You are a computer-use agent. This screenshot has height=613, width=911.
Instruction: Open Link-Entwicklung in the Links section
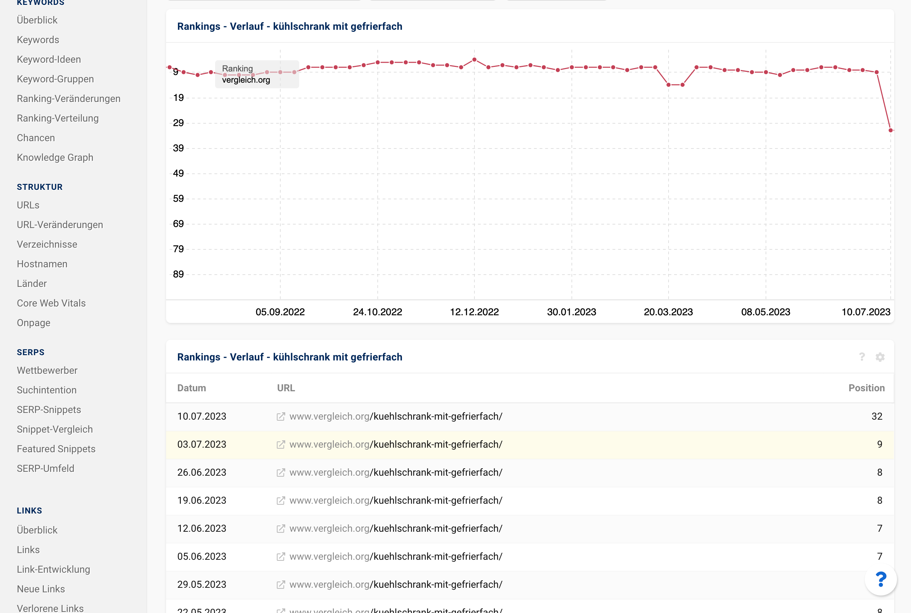pyautogui.click(x=54, y=569)
